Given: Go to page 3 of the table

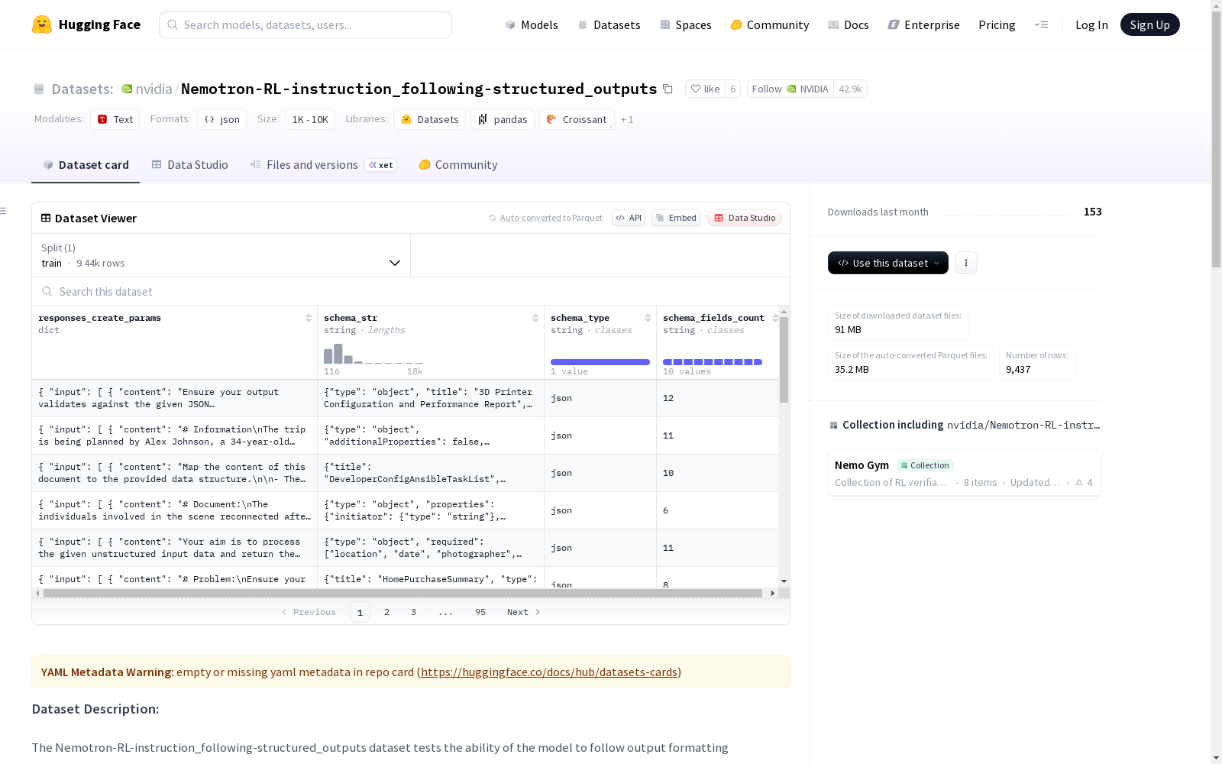Looking at the screenshot, I should coord(414,612).
